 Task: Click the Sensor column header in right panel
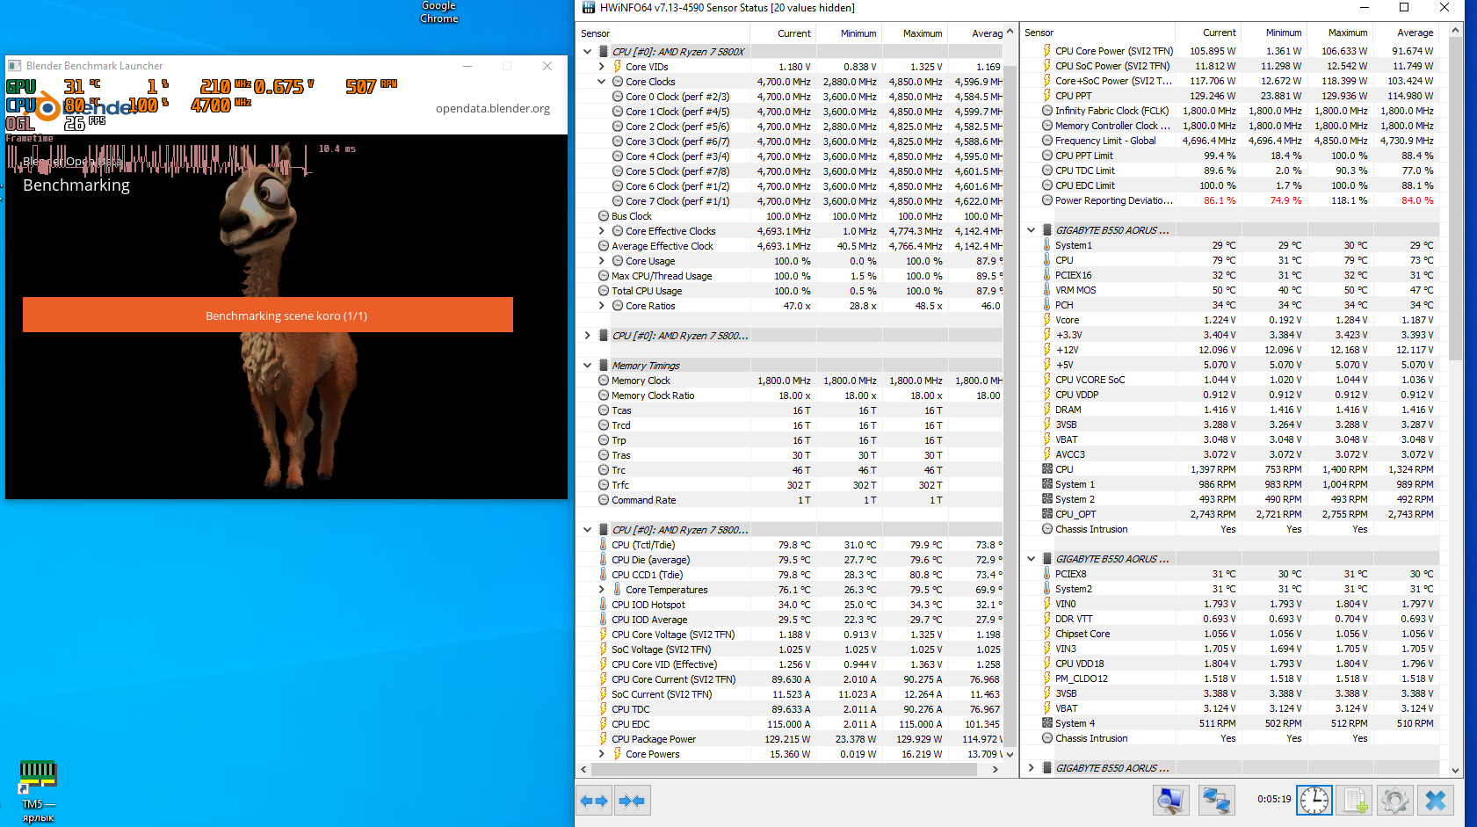click(1097, 33)
